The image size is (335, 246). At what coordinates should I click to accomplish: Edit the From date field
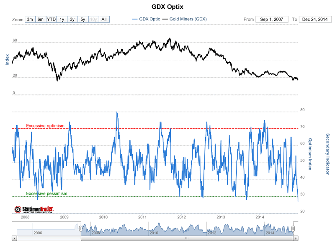[272, 19]
